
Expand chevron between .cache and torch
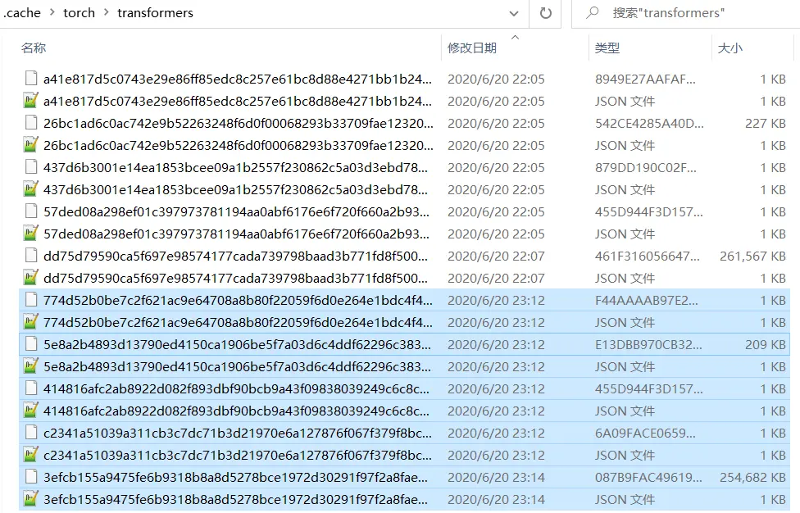point(52,12)
